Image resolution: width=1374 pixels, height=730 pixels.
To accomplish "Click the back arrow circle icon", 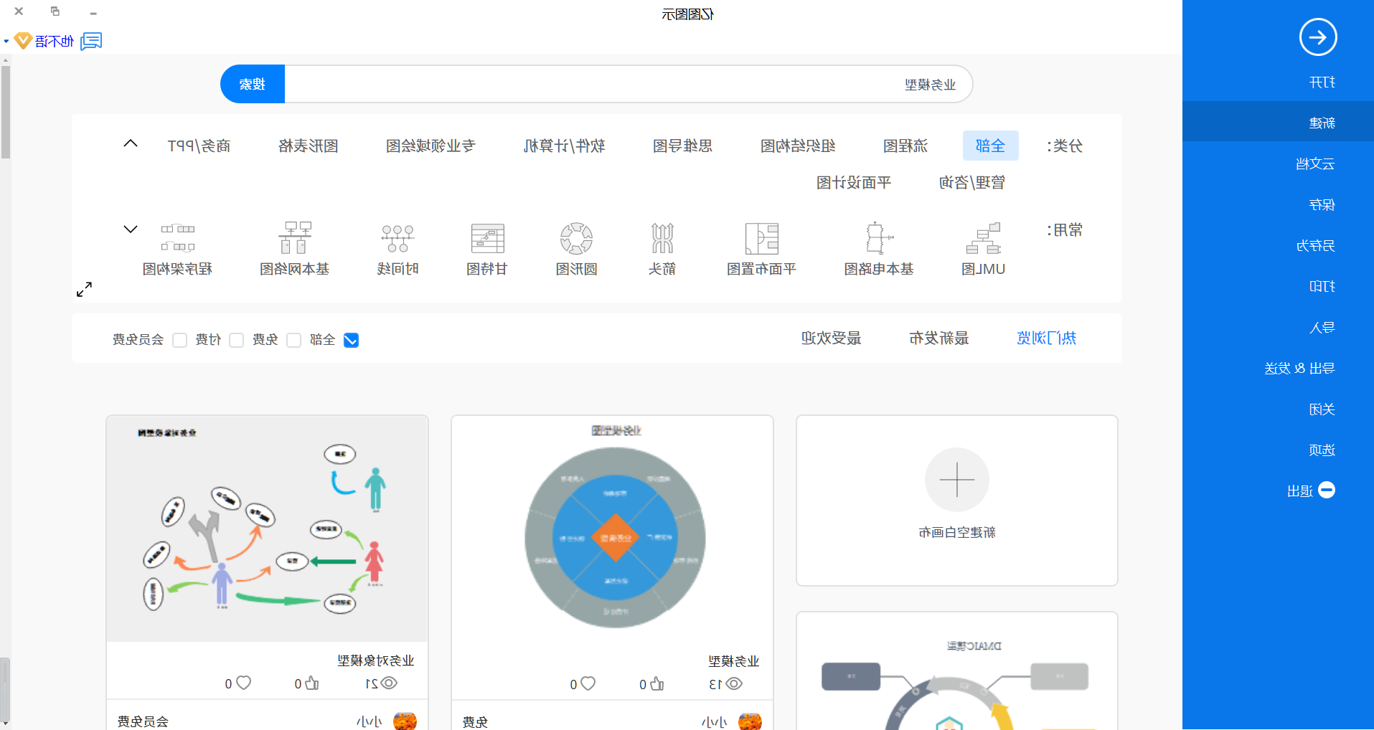I will [1317, 37].
